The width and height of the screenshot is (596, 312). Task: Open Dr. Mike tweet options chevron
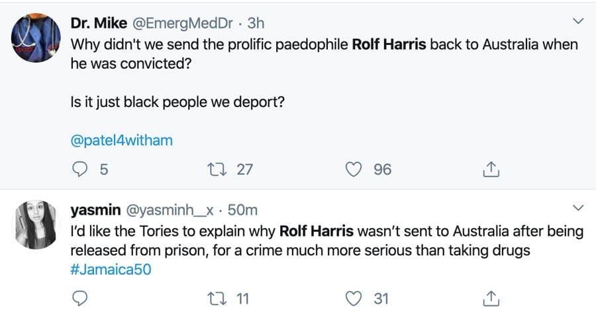click(x=577, y=22)
